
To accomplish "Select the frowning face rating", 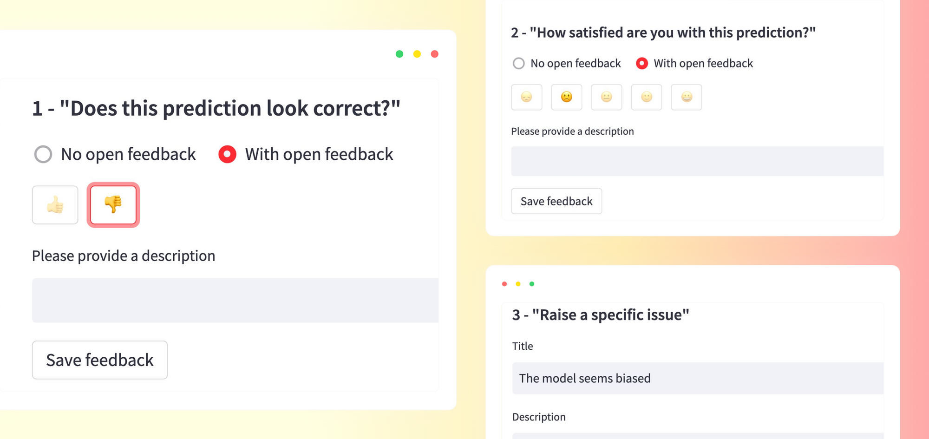I will pos(566,97).
